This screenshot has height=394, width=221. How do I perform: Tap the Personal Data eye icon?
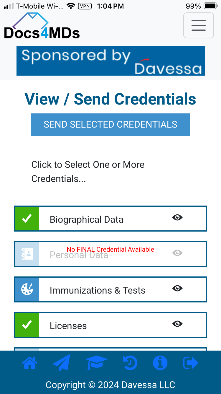177,253
